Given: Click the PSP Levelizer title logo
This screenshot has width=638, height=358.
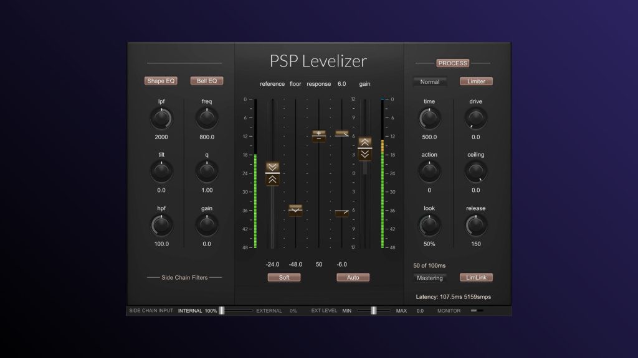Looking at the screenshot, I should pyautogui.click(x=318, y=61).
